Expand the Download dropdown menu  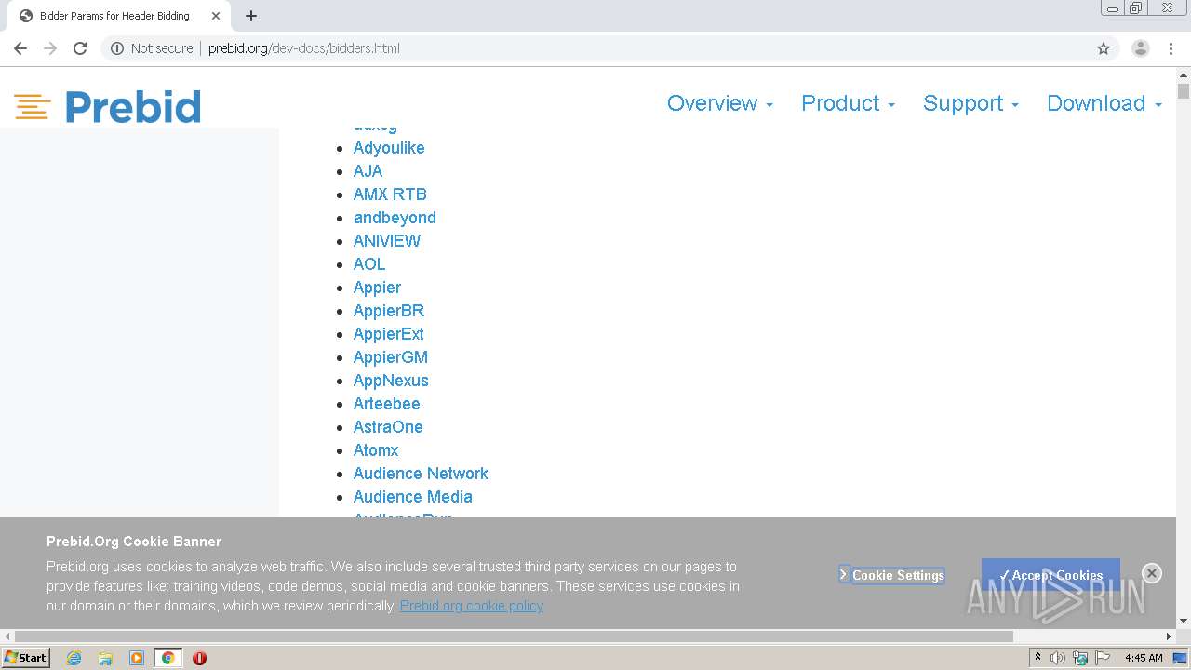coord(1104,103)
